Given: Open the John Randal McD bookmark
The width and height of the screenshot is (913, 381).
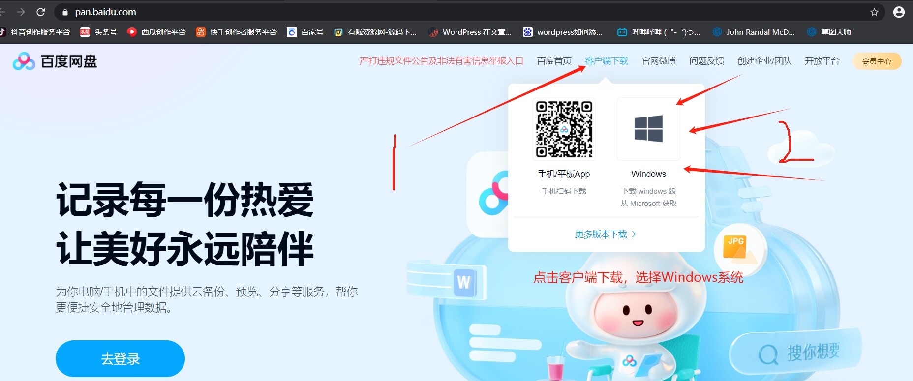Looking at the screenshot, I should (754, 32).
